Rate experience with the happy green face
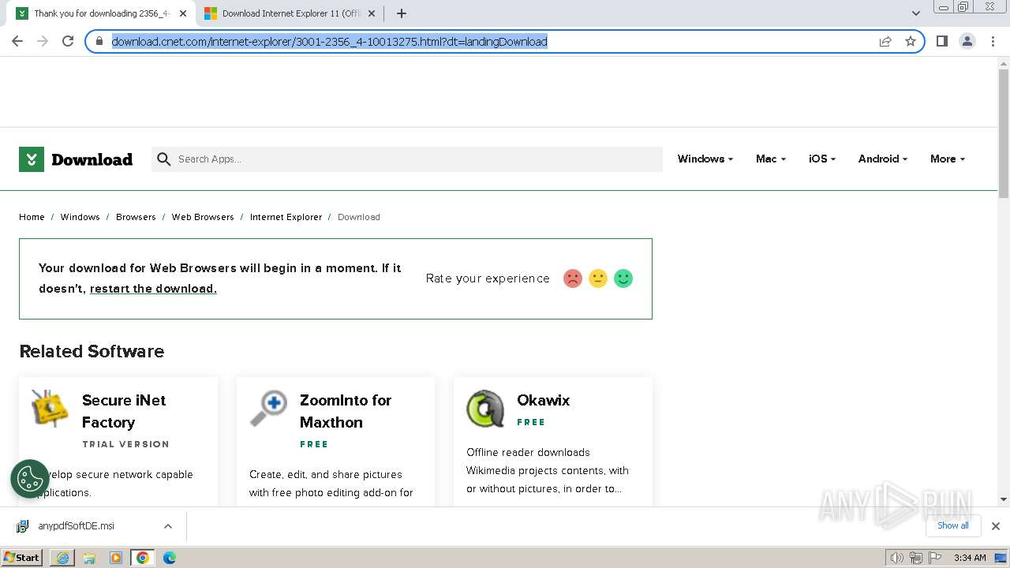Viewport: 1010px width, 568px height. click(623, 278)
